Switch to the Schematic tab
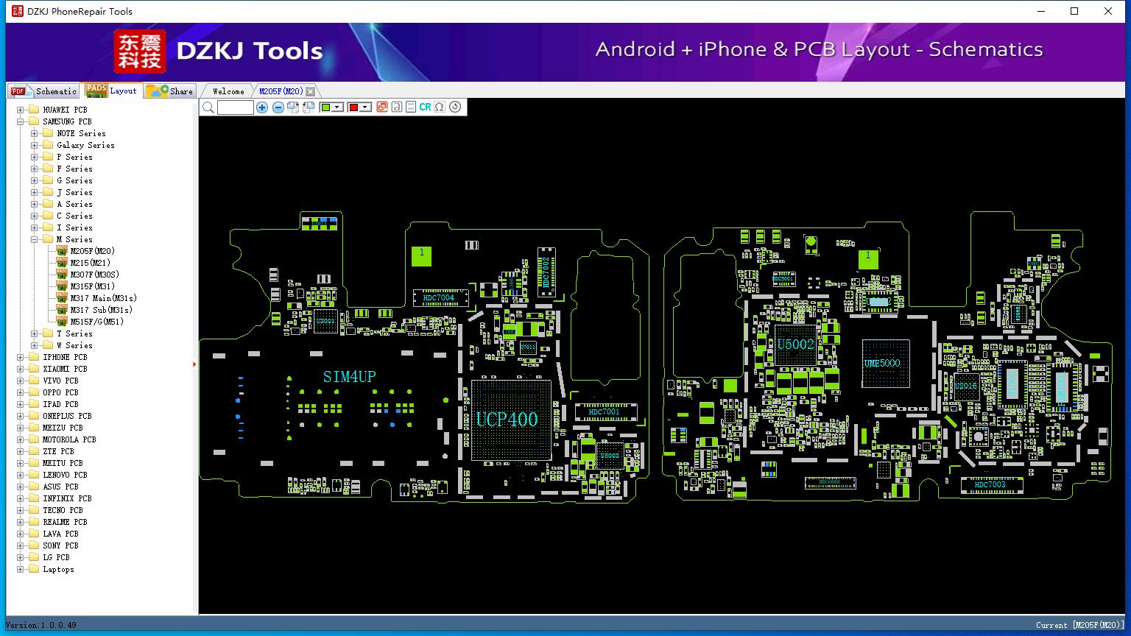 click(43, 91)
